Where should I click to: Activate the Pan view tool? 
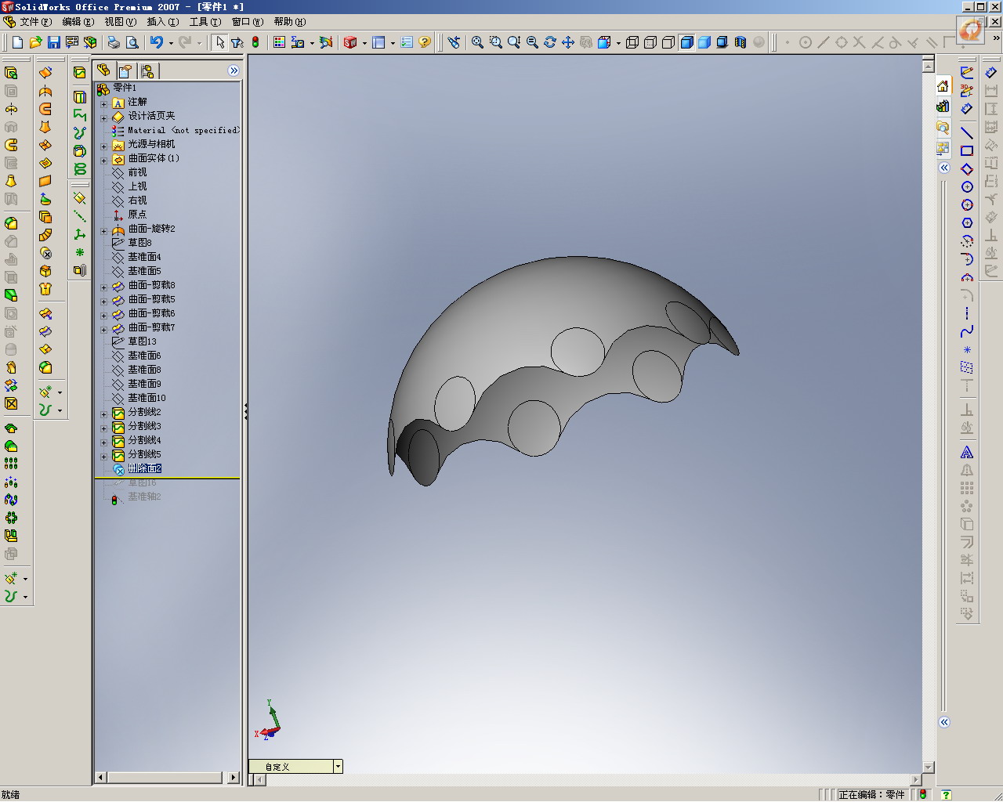568,42
